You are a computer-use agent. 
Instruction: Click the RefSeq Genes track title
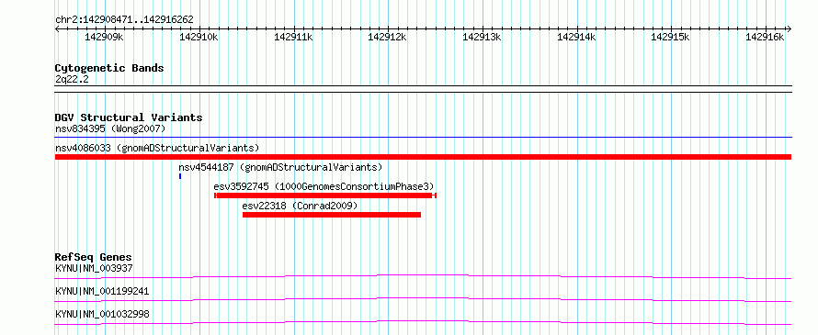point(94,257)
